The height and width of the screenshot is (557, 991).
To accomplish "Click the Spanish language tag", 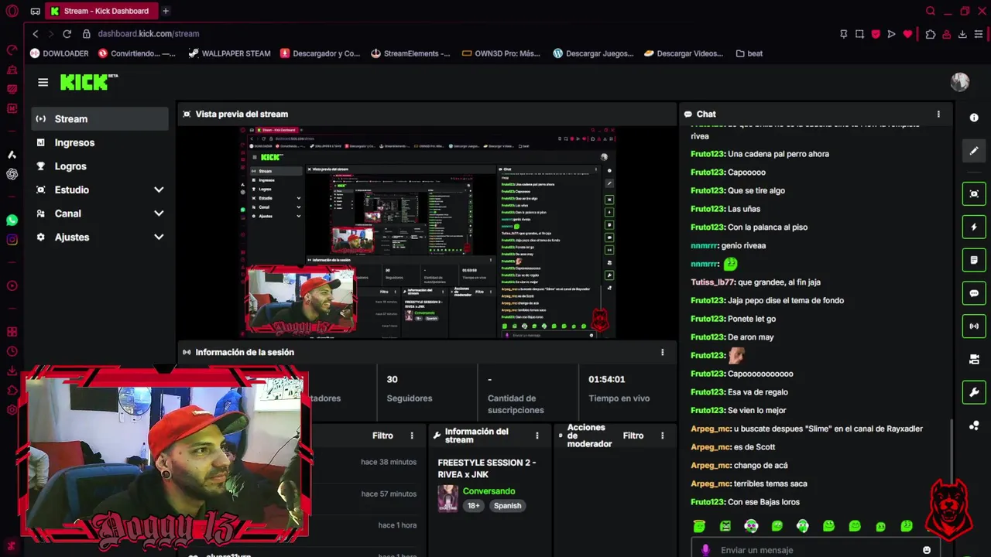I will 507,506.
